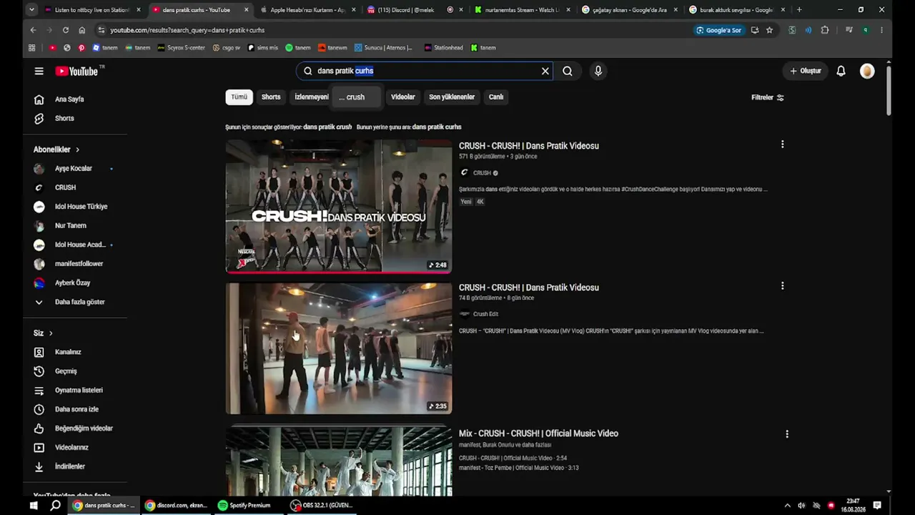Open the verified CRUSH channel under first video
Viewport: 915px width, 515px height.
pos(482,172)
